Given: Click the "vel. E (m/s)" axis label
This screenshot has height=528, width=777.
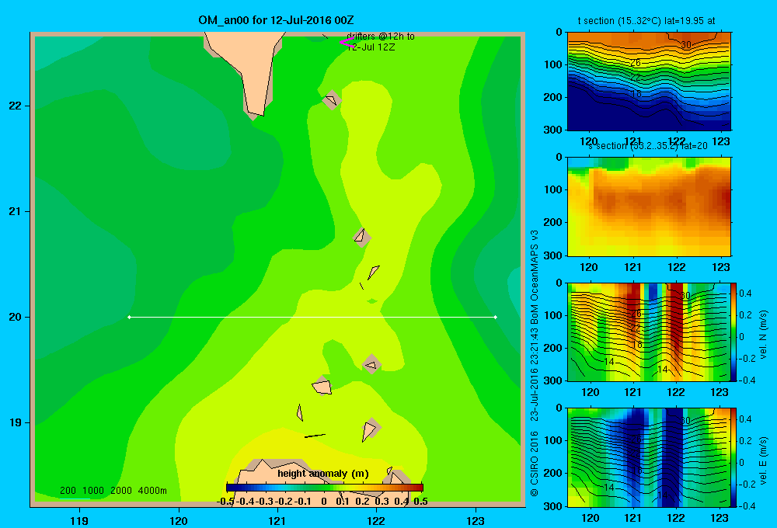Looking at the screenshot, I should coord(763,460).
